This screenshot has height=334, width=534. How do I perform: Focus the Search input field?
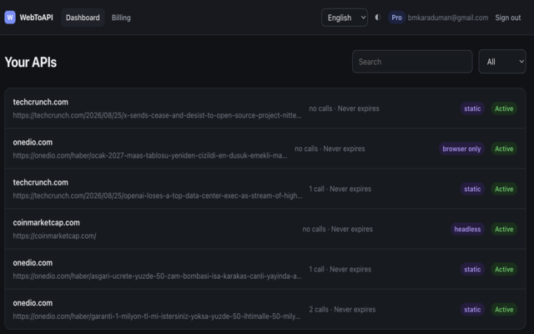(x=412, y=62)
